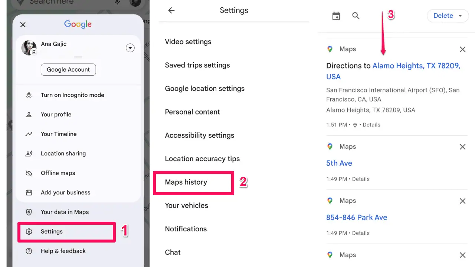
Task: Open Notifications settings
Action: [x=186, y=229]
